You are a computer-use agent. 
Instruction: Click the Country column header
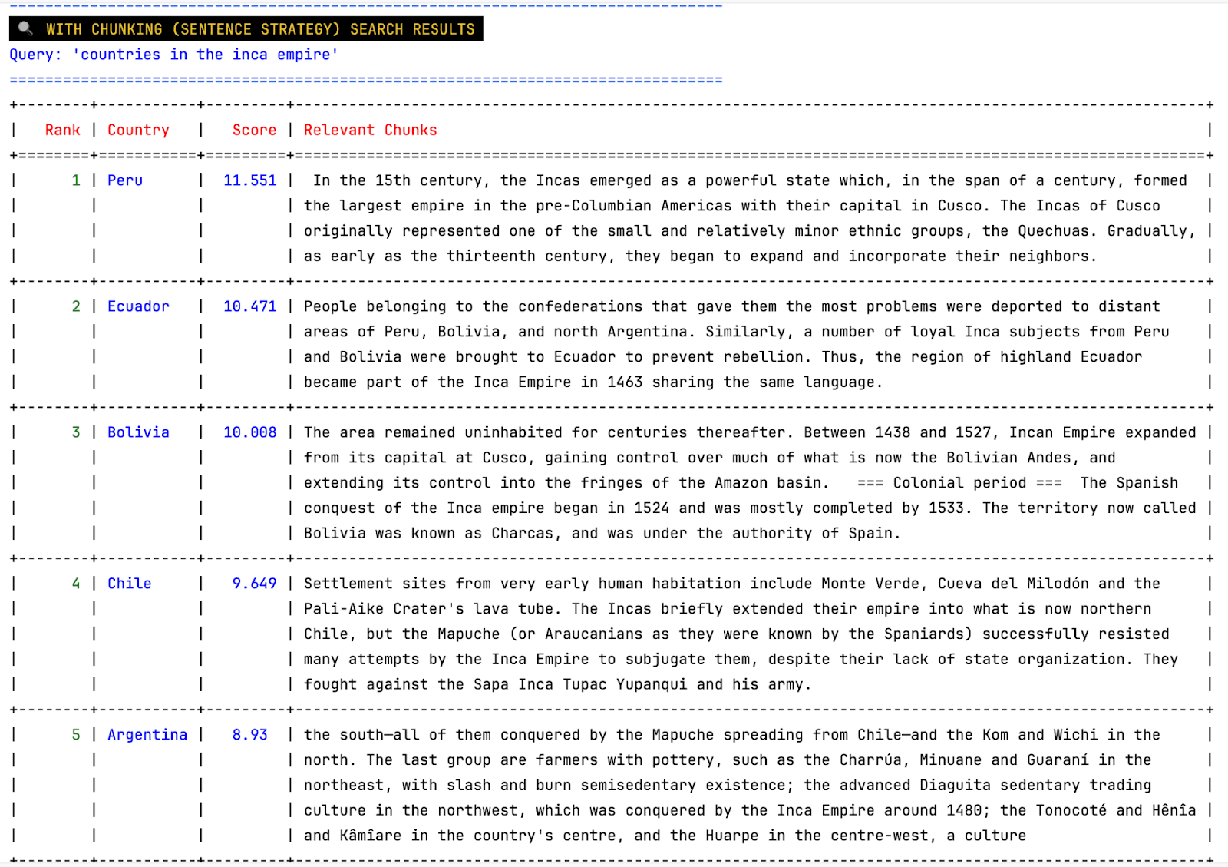[x=138, y=130]
